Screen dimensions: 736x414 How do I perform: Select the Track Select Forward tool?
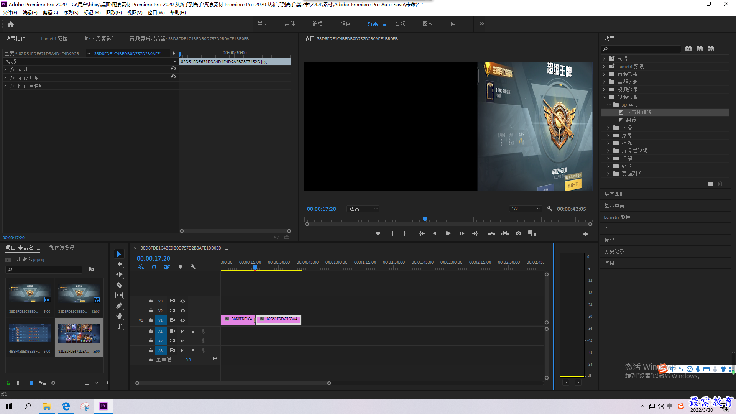click(119, 264)
